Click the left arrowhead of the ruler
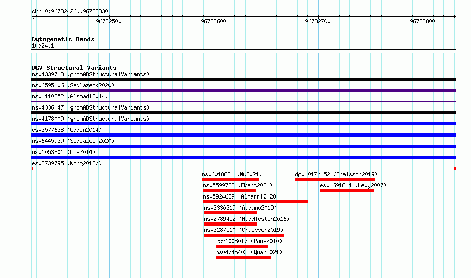This screenshot has height=278, width=471. pos(33,16)
